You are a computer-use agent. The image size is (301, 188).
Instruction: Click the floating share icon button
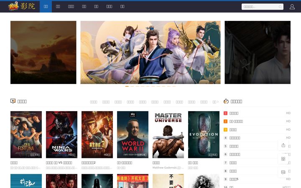tap(283, 145)
